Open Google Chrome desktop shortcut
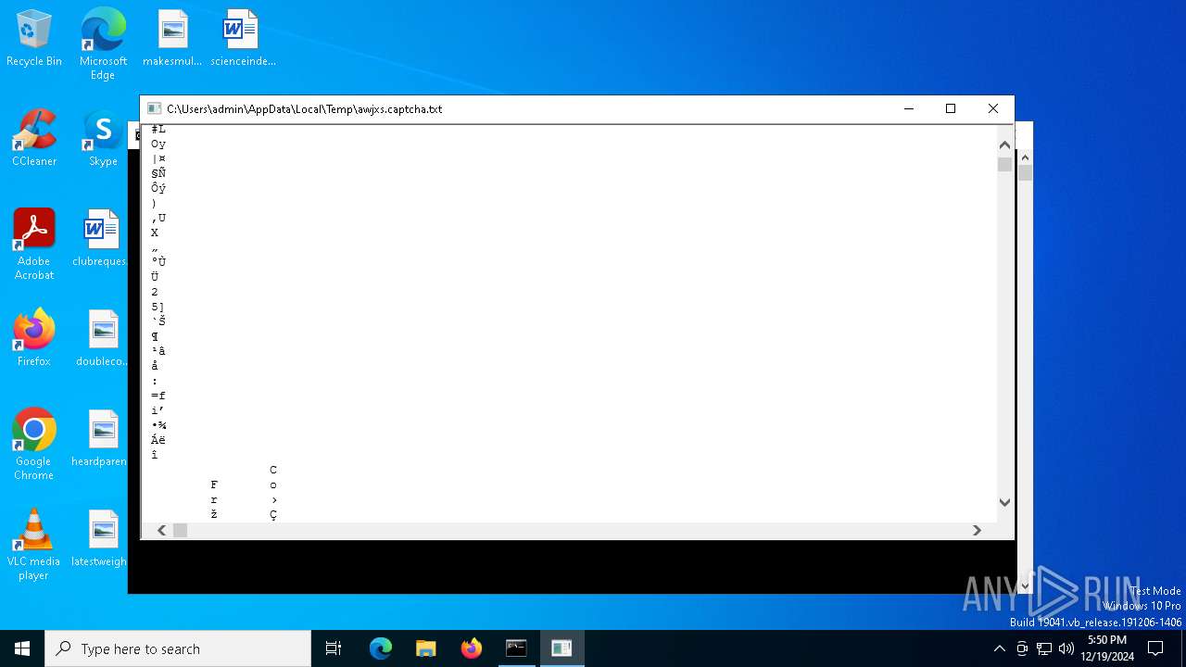This screenshot has width=1186, height=667. pyautogui.click(x=34, y=445)
